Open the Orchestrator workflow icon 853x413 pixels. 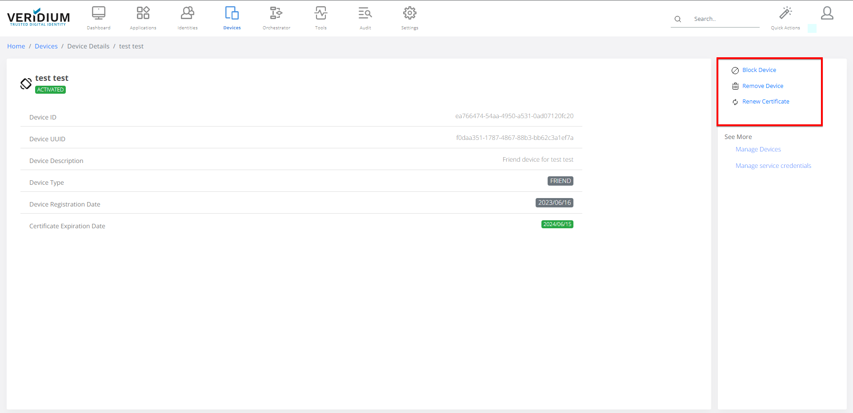(276, 13)
